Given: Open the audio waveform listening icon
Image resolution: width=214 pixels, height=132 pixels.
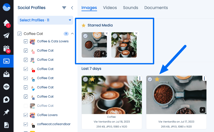Looking at the screenshot, I should pyautogui.click(x=6, y=87).
